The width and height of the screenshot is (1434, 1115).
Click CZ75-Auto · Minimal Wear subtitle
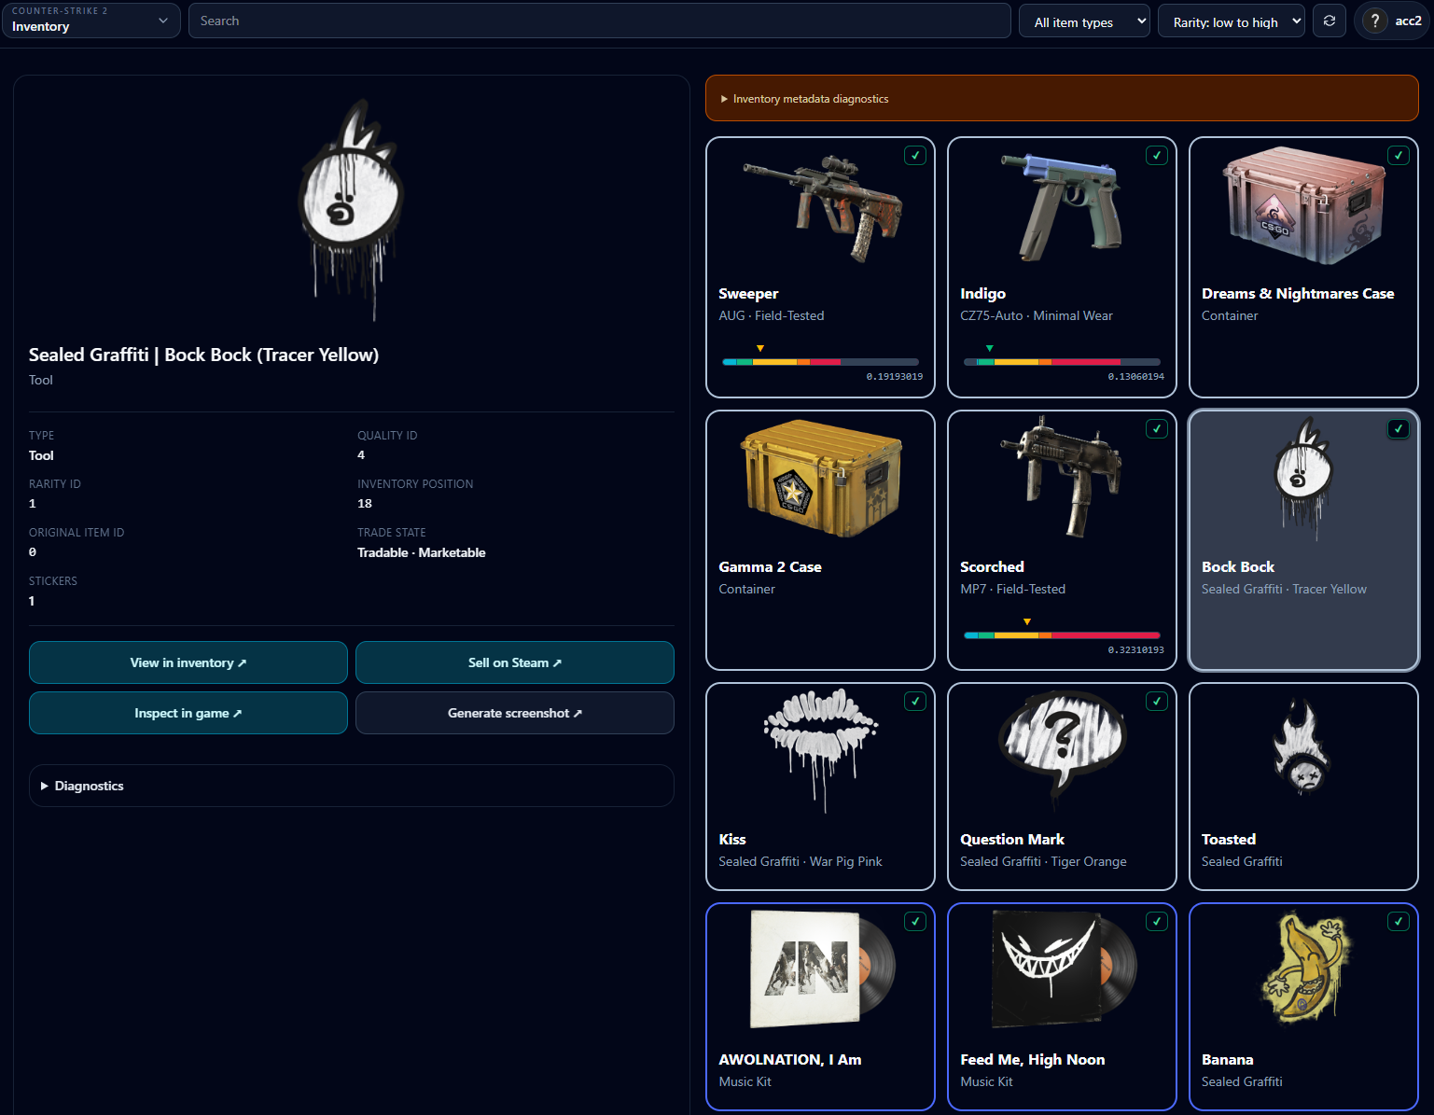1037,315
